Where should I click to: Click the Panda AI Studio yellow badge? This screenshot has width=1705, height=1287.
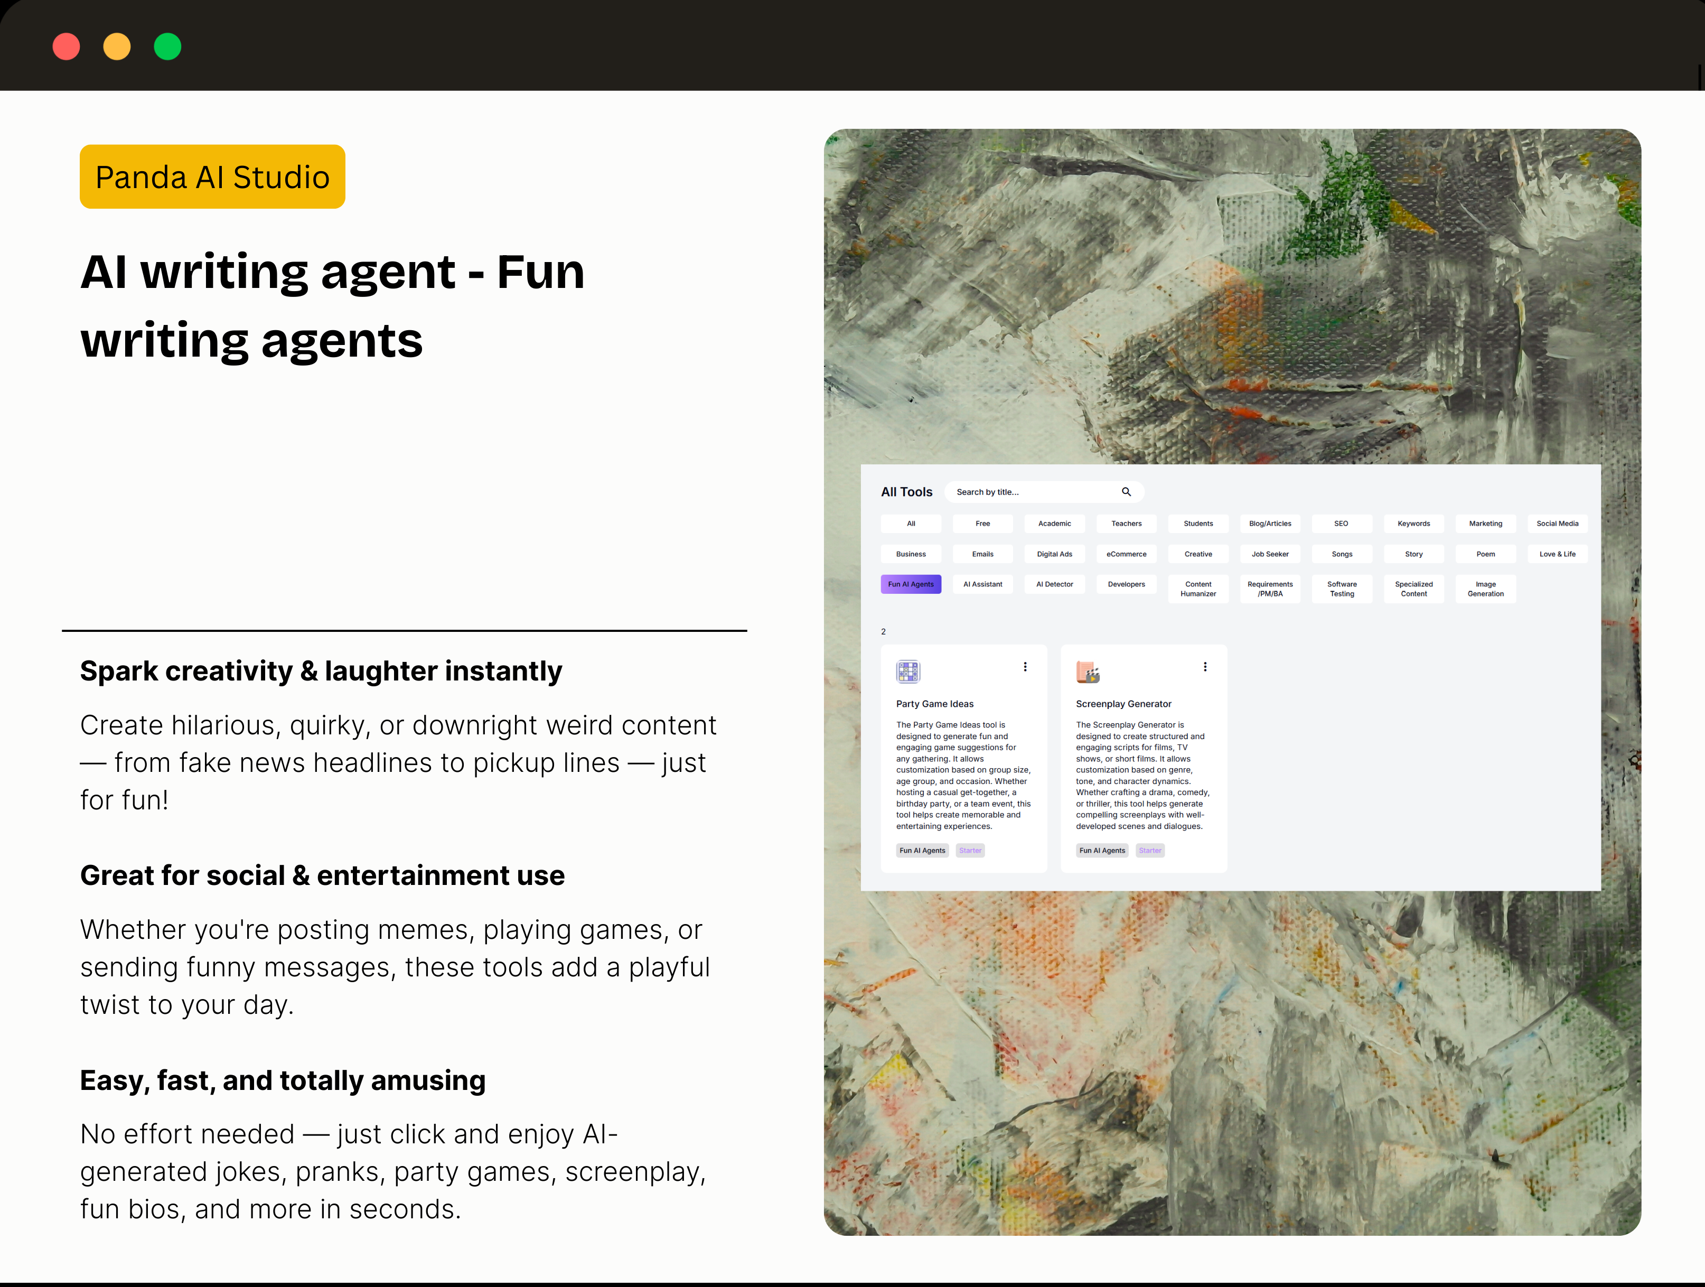pyautogui.click(x=212, y=176)
